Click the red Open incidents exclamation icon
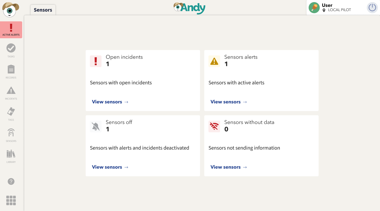380x211 pixels. coord(96,61)
